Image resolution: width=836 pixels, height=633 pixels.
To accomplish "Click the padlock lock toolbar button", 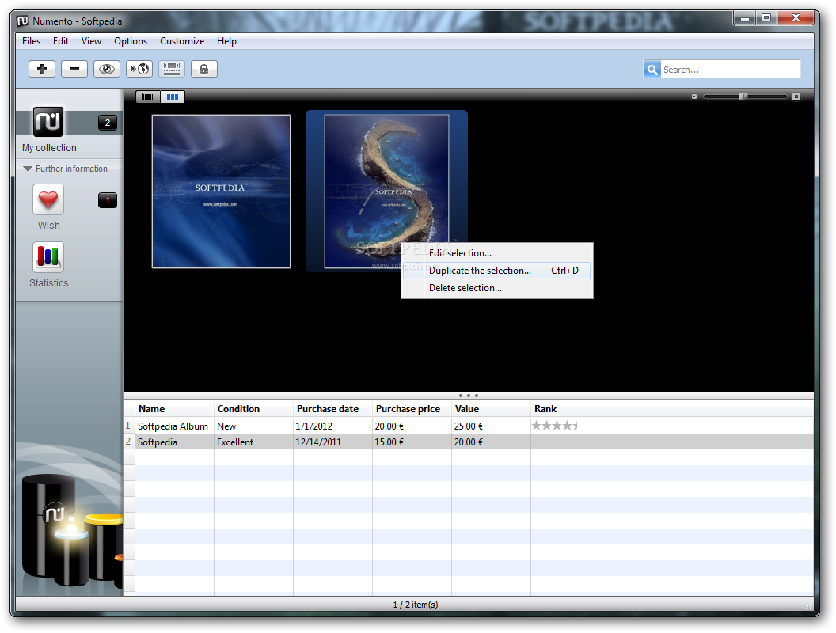I will (x=203, y=69).
